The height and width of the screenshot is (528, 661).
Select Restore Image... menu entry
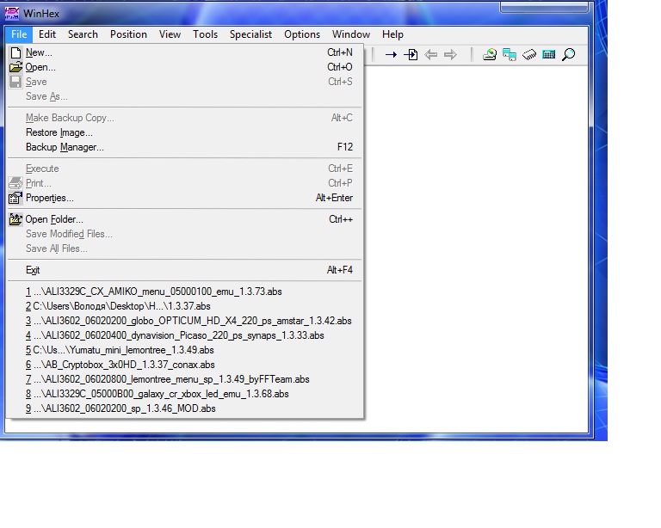pyautogui.click(x=185, y=132)
